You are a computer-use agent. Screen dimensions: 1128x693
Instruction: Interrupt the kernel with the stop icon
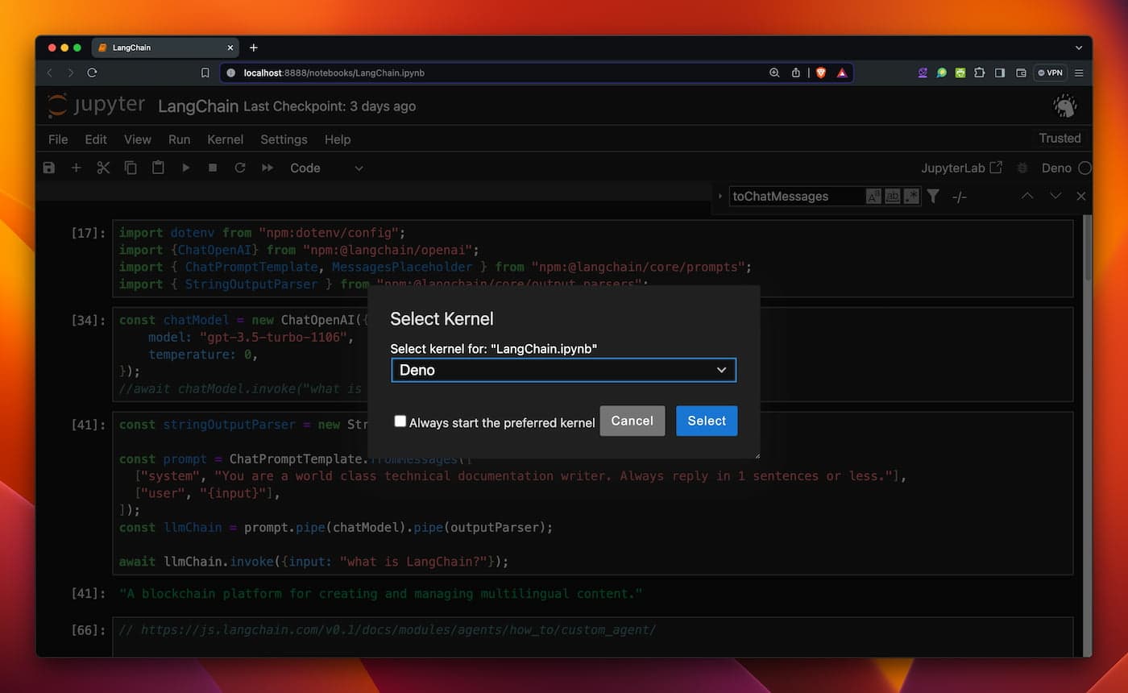(213, 168)
